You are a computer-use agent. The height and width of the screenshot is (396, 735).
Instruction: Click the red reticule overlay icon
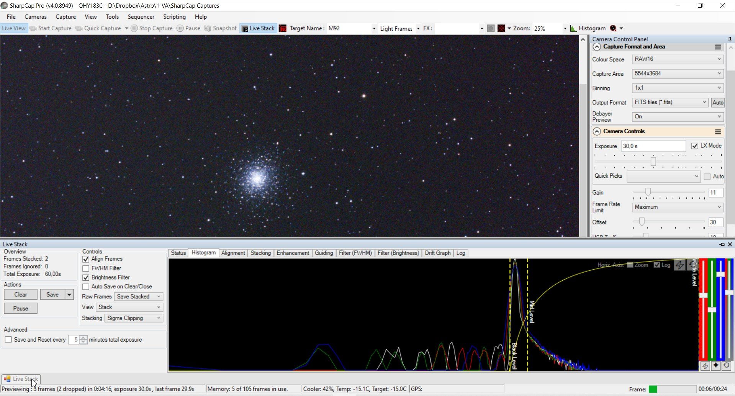click(x=501, y=28)
